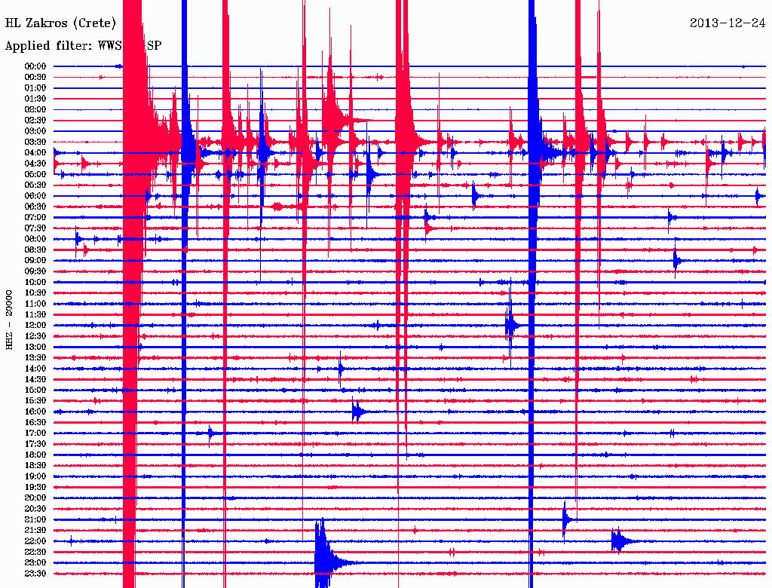
Task: Select the 10:30 time label
Action: [35, 293]
